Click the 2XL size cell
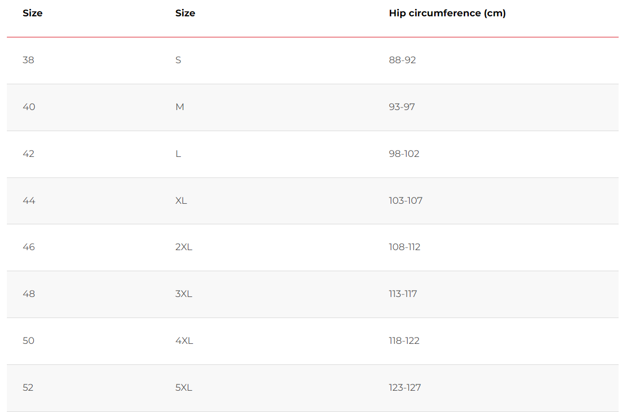 [184, 247]
